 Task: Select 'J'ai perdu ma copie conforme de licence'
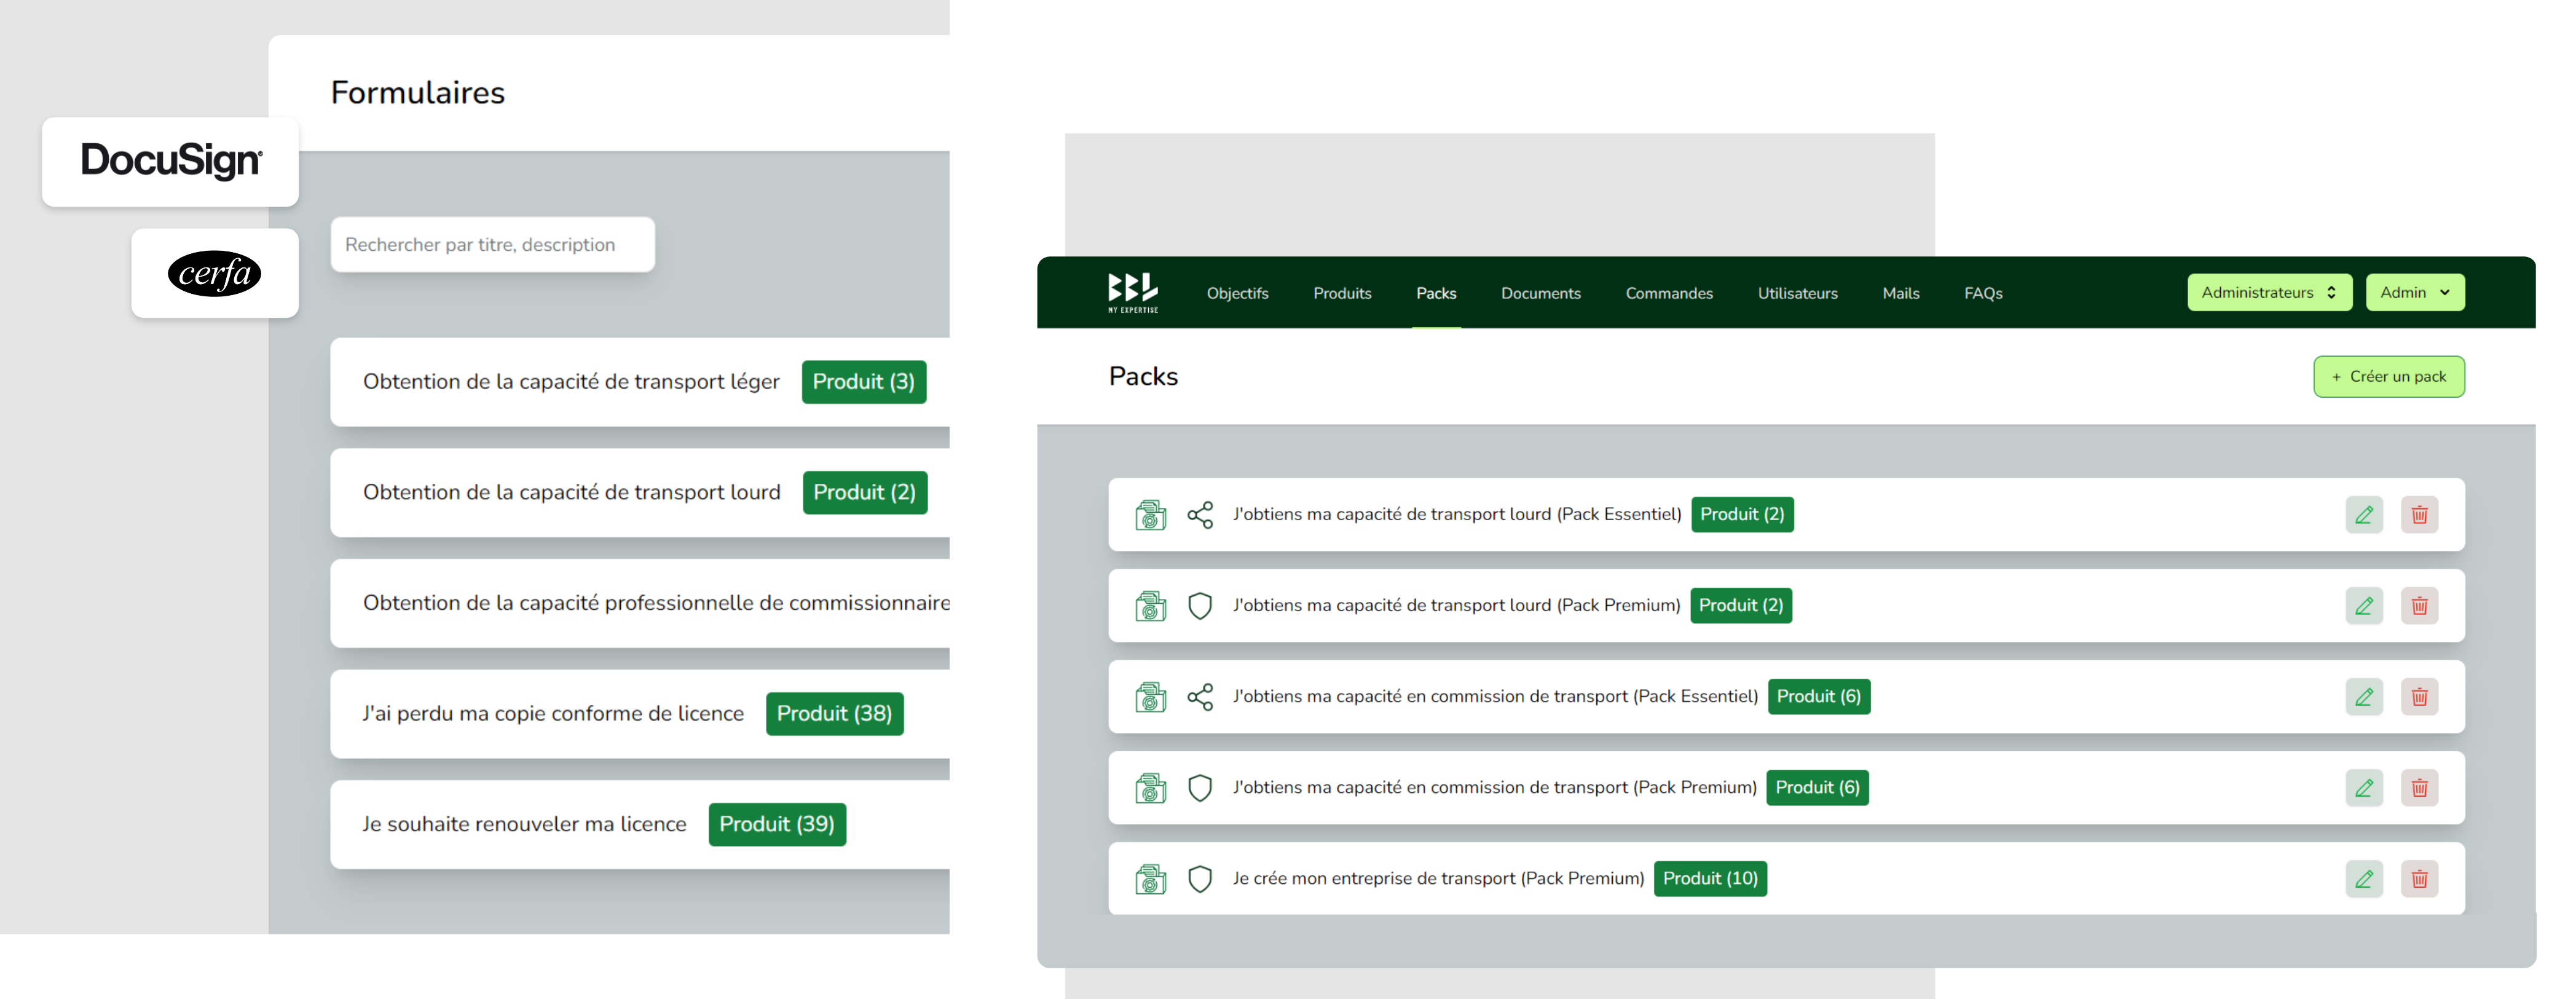tap(553, 713)
